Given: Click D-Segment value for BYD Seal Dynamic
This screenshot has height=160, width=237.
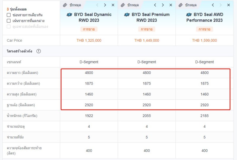Looking at the screenshot, I should click(89, 62).
